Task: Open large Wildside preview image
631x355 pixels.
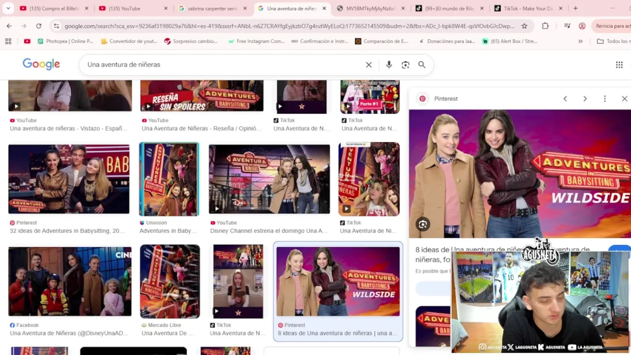Action: pyautogui.click(x=520, y=174)
